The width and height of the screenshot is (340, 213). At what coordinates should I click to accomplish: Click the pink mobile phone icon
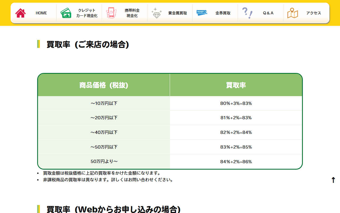pos(111,13)
